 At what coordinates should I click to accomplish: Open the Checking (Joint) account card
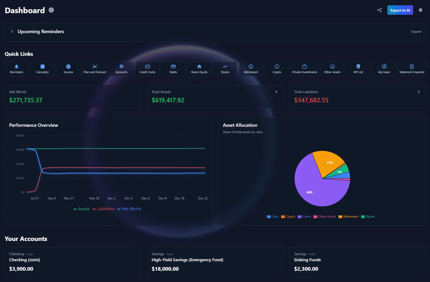73,261
